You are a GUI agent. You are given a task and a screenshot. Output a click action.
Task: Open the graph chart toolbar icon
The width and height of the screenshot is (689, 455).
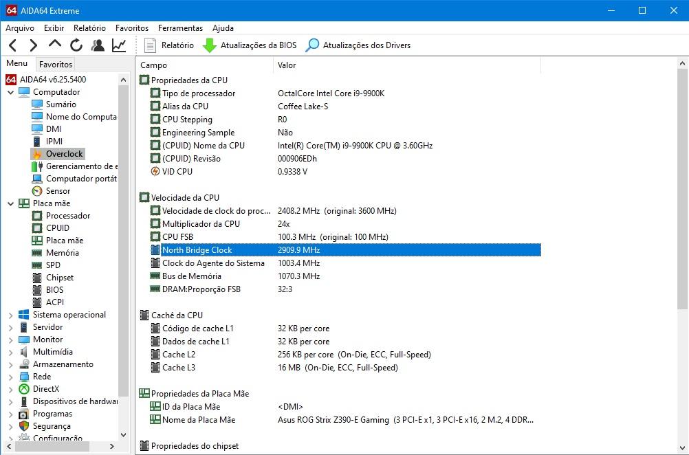click(119, 45)
